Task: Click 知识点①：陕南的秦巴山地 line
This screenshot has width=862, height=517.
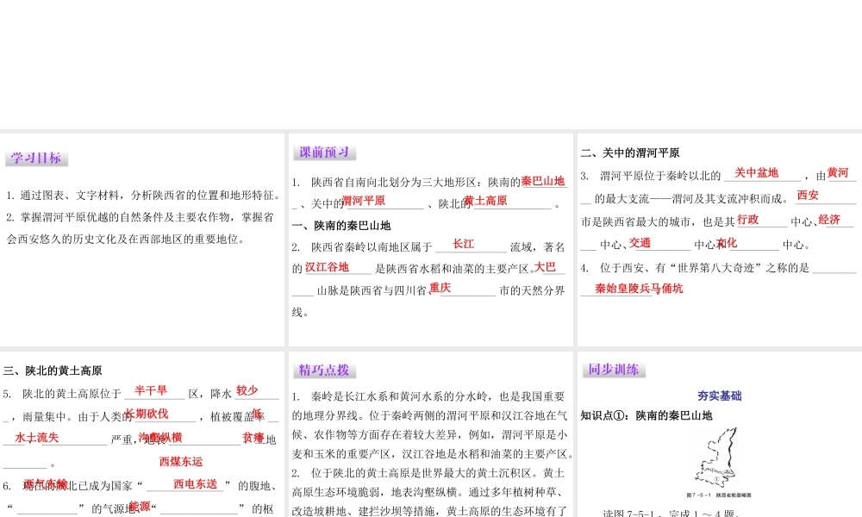Action: point(646,415)
